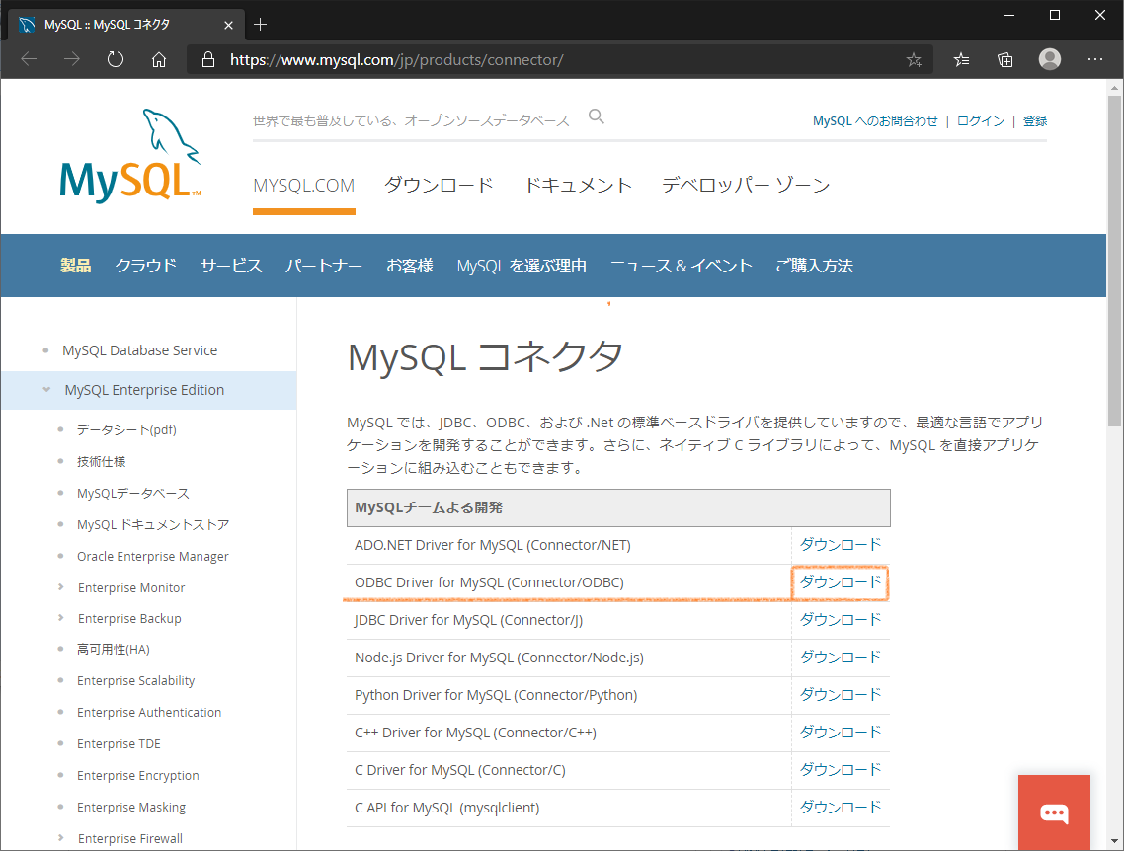Expand the Enterprise Monitor arrow
Image resolution: width=1124 pixels, height=851 pixels.
(61, 586)
